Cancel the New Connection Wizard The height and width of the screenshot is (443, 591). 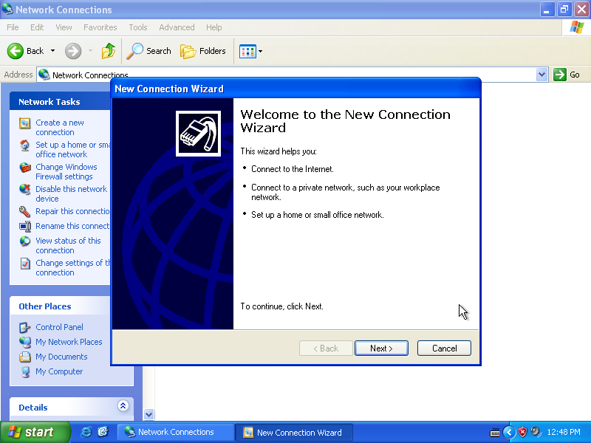tap(444, 348)
